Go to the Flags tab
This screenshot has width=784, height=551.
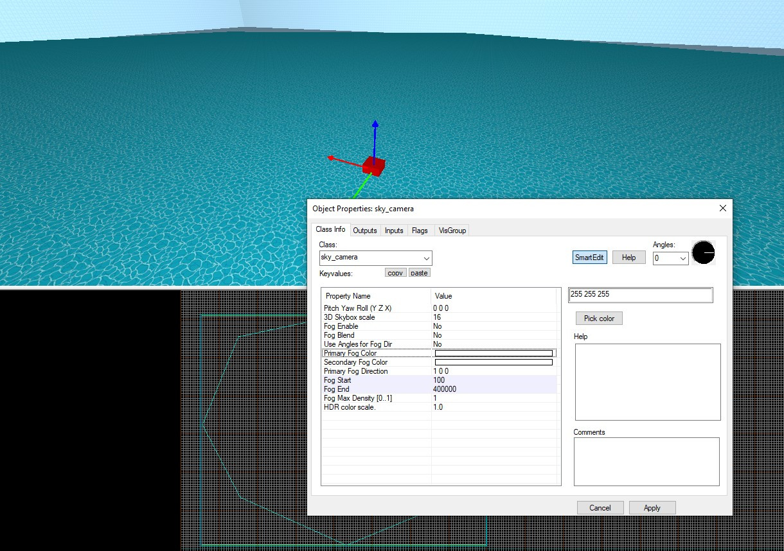click(420, 231)
